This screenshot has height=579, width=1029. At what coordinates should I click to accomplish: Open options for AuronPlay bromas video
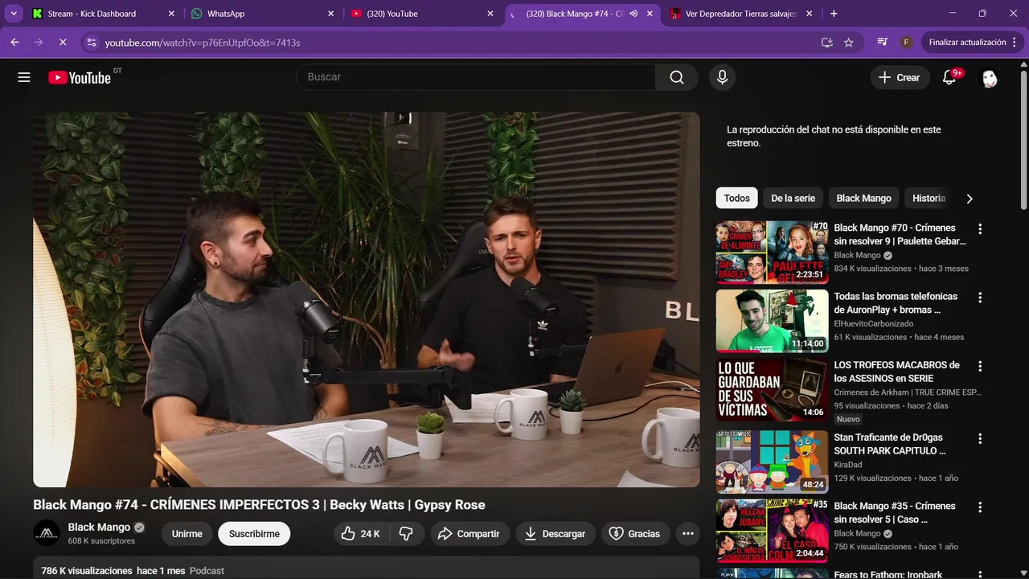point(979,298)
